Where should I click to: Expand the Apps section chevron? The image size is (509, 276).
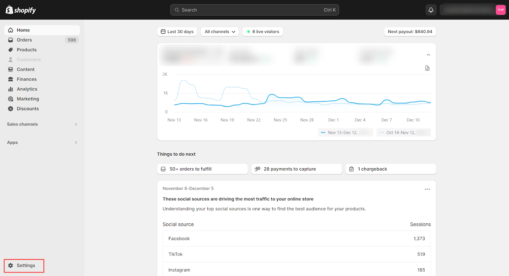(76, 143)
